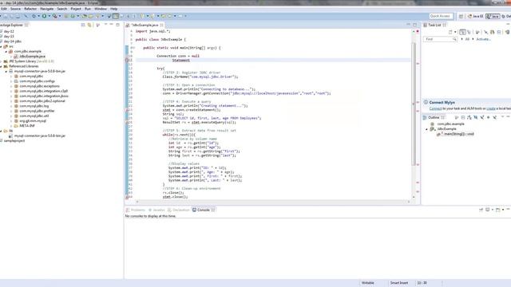The width and height of the screenshot is (511, 287).
Task: Toggle Hide Static Members in Outline
Action: 482,117
